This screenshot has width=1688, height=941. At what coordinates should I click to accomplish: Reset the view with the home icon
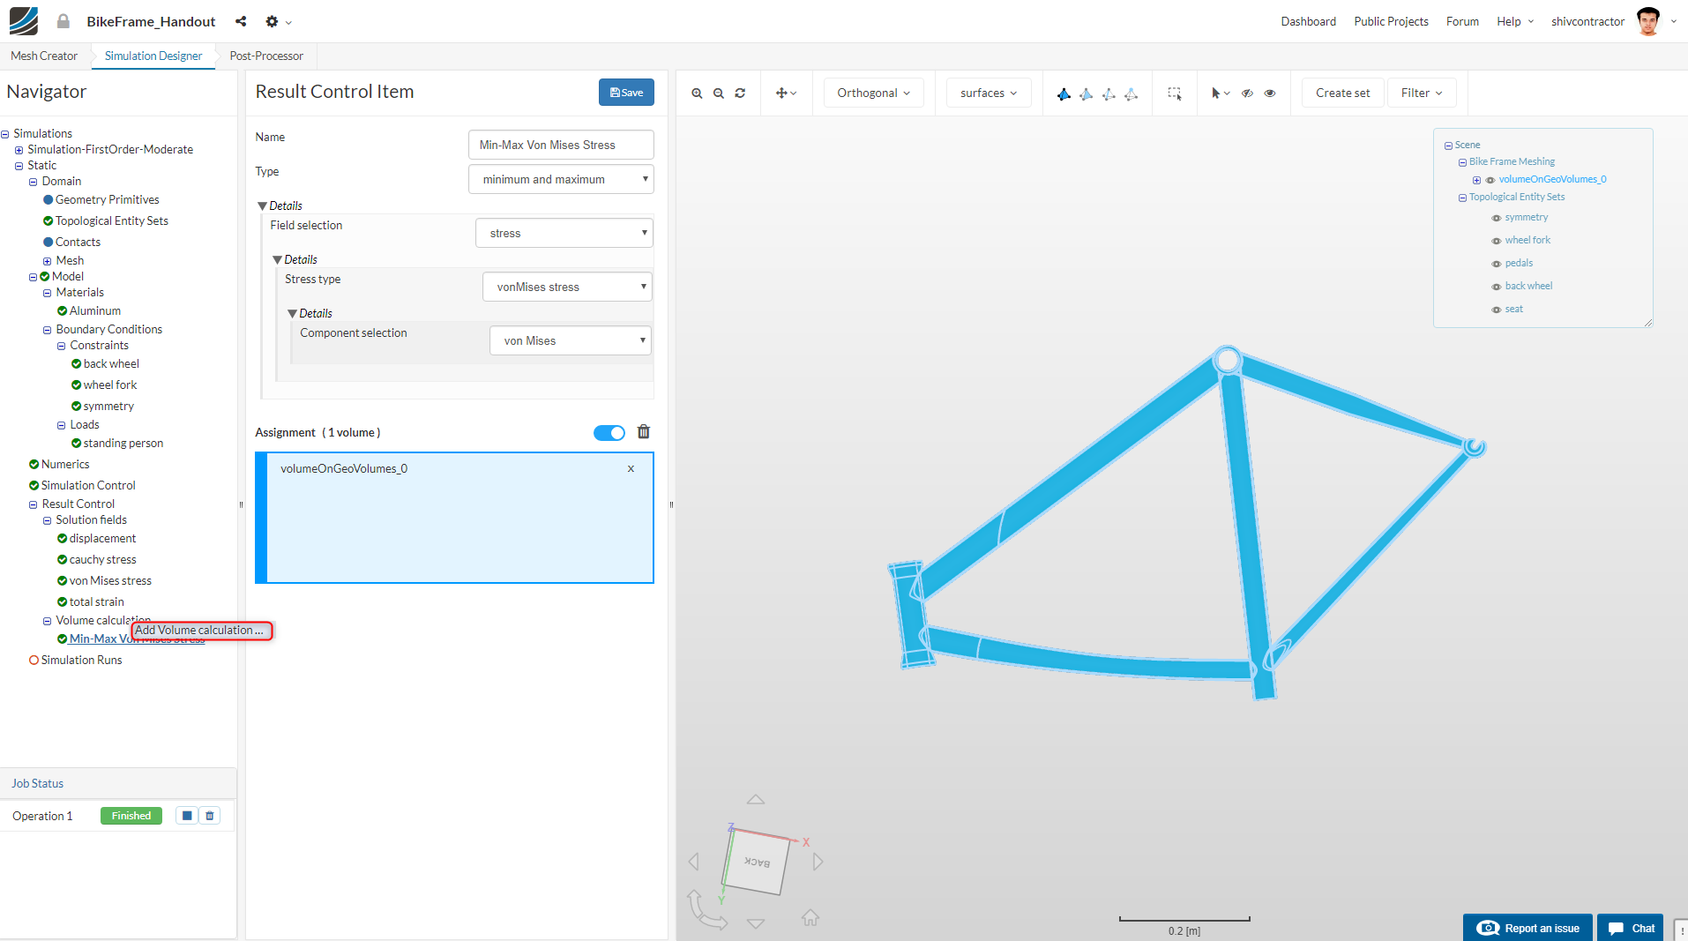click(x=810, y=918)
